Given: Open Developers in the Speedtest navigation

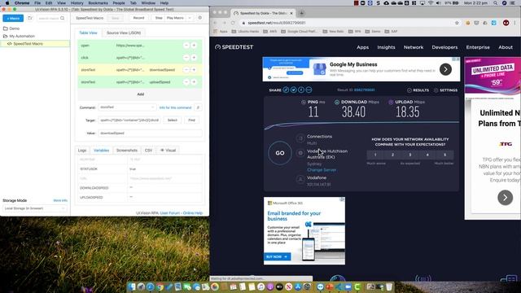Looking at the screenshot, I should (444, 47).
